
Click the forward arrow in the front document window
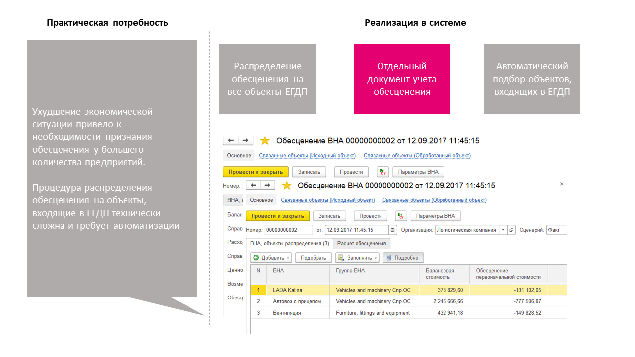click(267, 185)
